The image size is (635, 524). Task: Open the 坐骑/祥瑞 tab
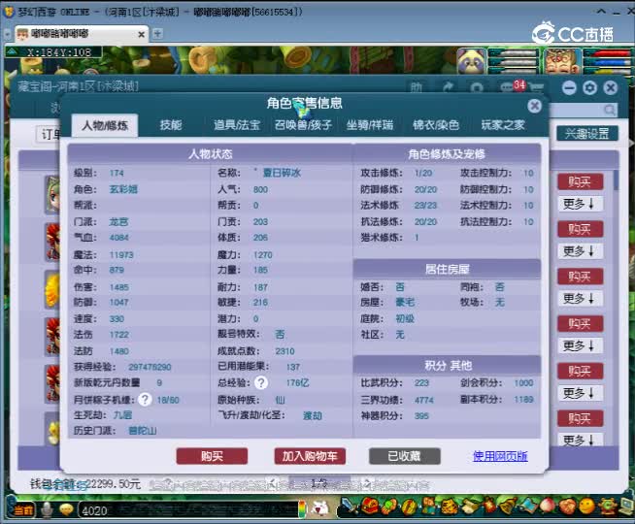click(x=370, y=124)
